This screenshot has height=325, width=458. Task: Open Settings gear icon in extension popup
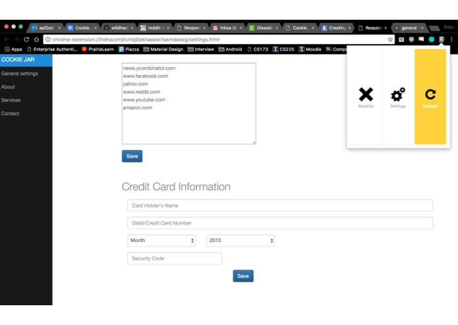(x=398, y=95)
